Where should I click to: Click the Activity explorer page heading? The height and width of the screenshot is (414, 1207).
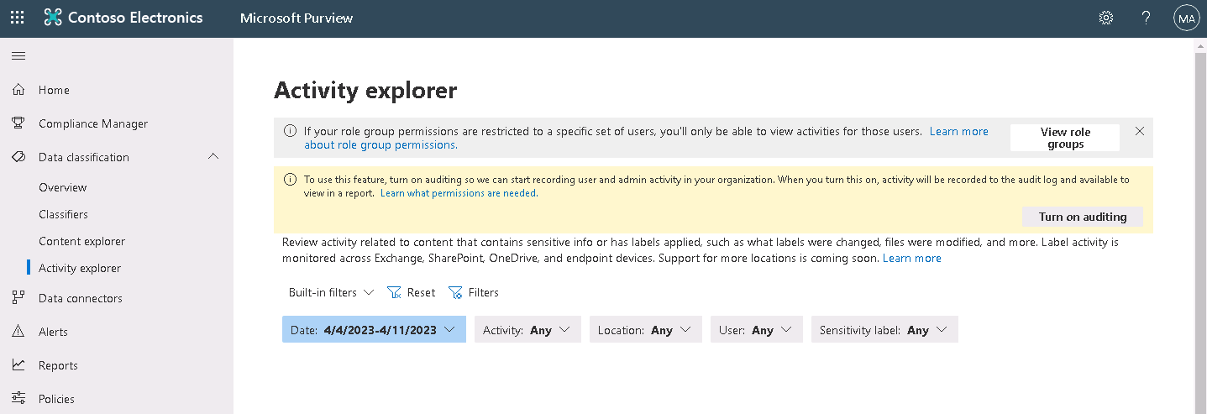(365, 91)
